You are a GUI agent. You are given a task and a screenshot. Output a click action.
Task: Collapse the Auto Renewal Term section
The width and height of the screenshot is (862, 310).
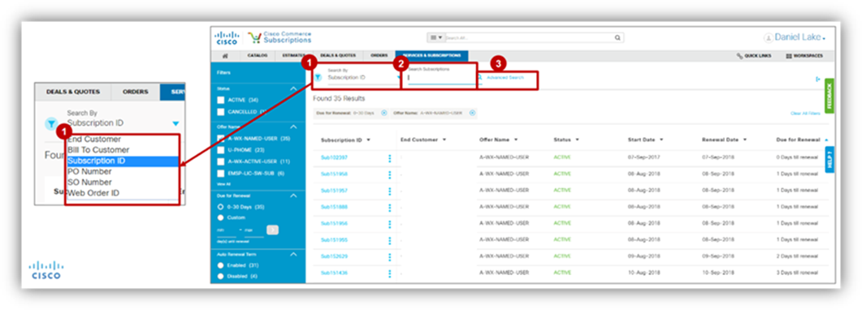click(x=293, y=255)
